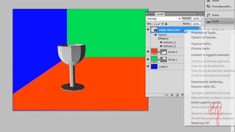
Task: Open the Normale blend mode dropdown
Action: (x=163, y=19)
